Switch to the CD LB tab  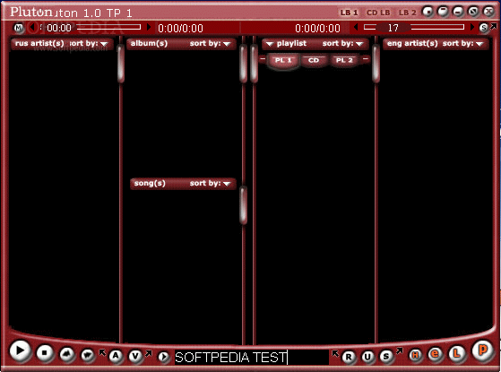click(378, 13)
